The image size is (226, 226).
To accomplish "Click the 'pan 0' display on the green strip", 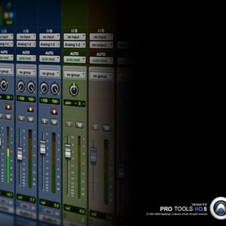I will click(x=75, y=104).
